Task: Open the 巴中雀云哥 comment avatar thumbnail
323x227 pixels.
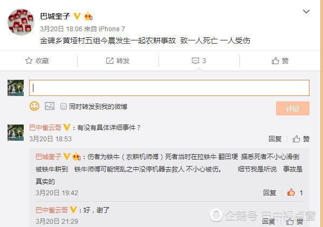Action: (x=16, y=133)
